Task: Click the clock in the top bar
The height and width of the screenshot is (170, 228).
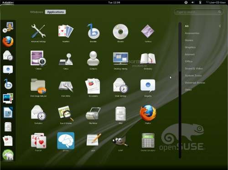Action: 114,2
